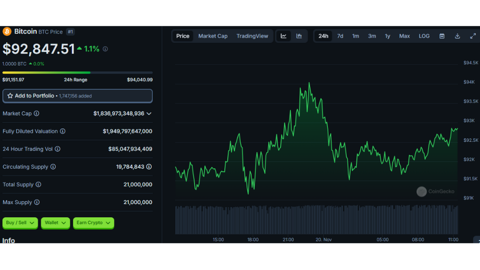
Task: Open the price change info icon
Action: tap(105, 49)
